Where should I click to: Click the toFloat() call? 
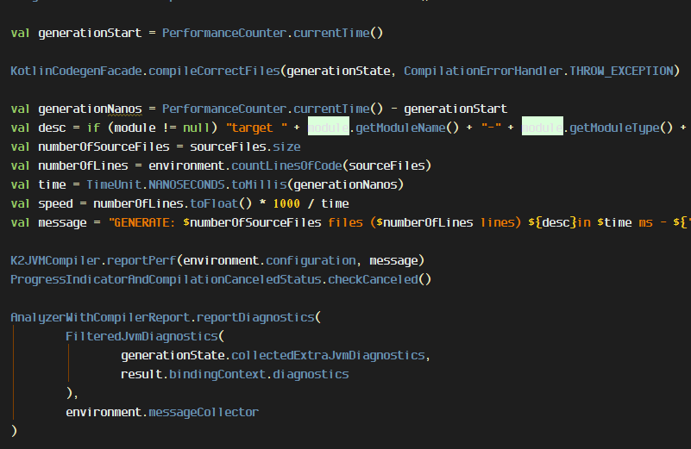(x=221, y=203)
